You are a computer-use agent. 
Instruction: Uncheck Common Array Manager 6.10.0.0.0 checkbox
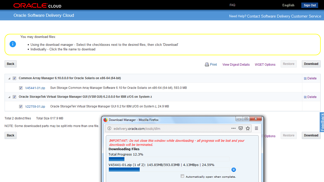[15, 78]
